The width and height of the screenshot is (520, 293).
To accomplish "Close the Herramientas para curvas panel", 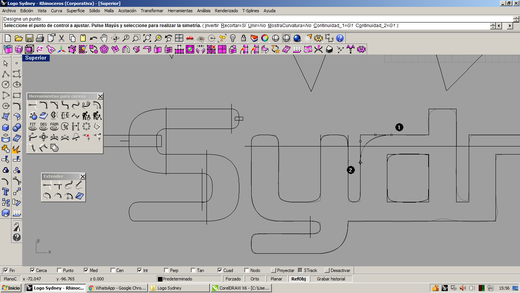I will (100, 97).
